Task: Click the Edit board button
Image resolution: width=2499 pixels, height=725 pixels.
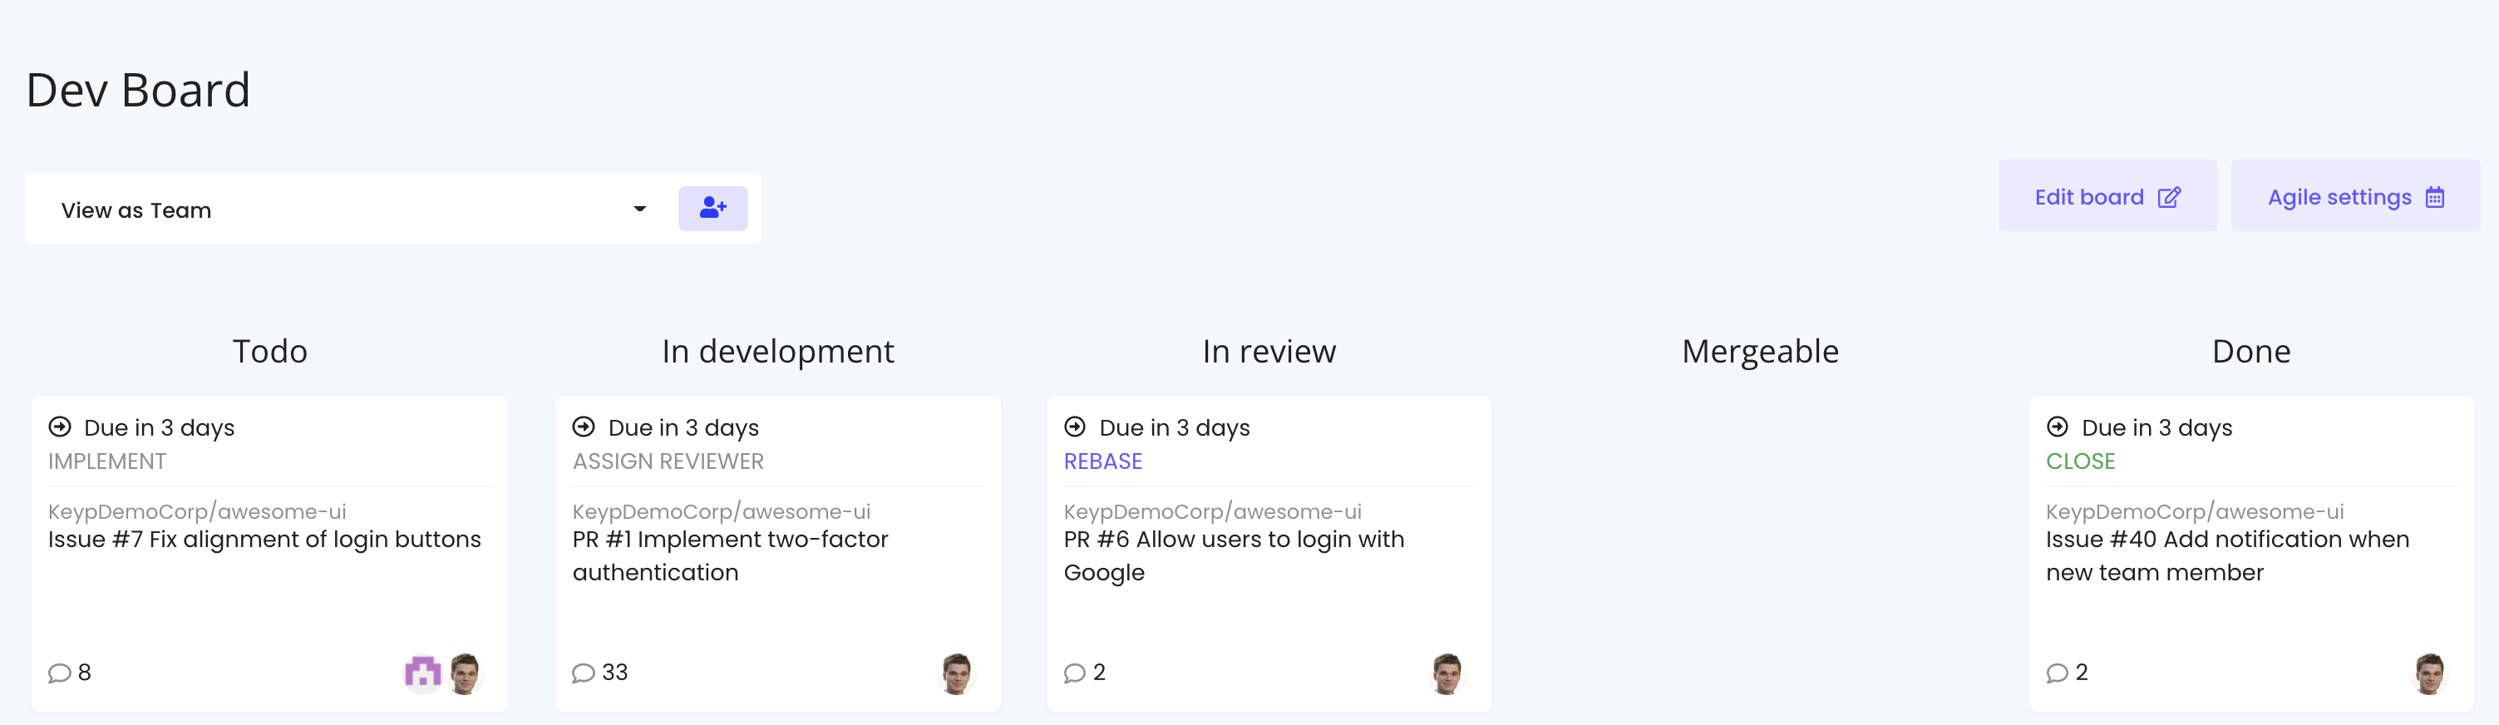Action: pyautogui.click(x=2107, y=197)
